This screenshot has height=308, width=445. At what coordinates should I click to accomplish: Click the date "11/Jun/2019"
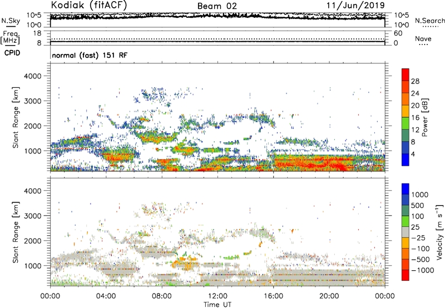355,6
